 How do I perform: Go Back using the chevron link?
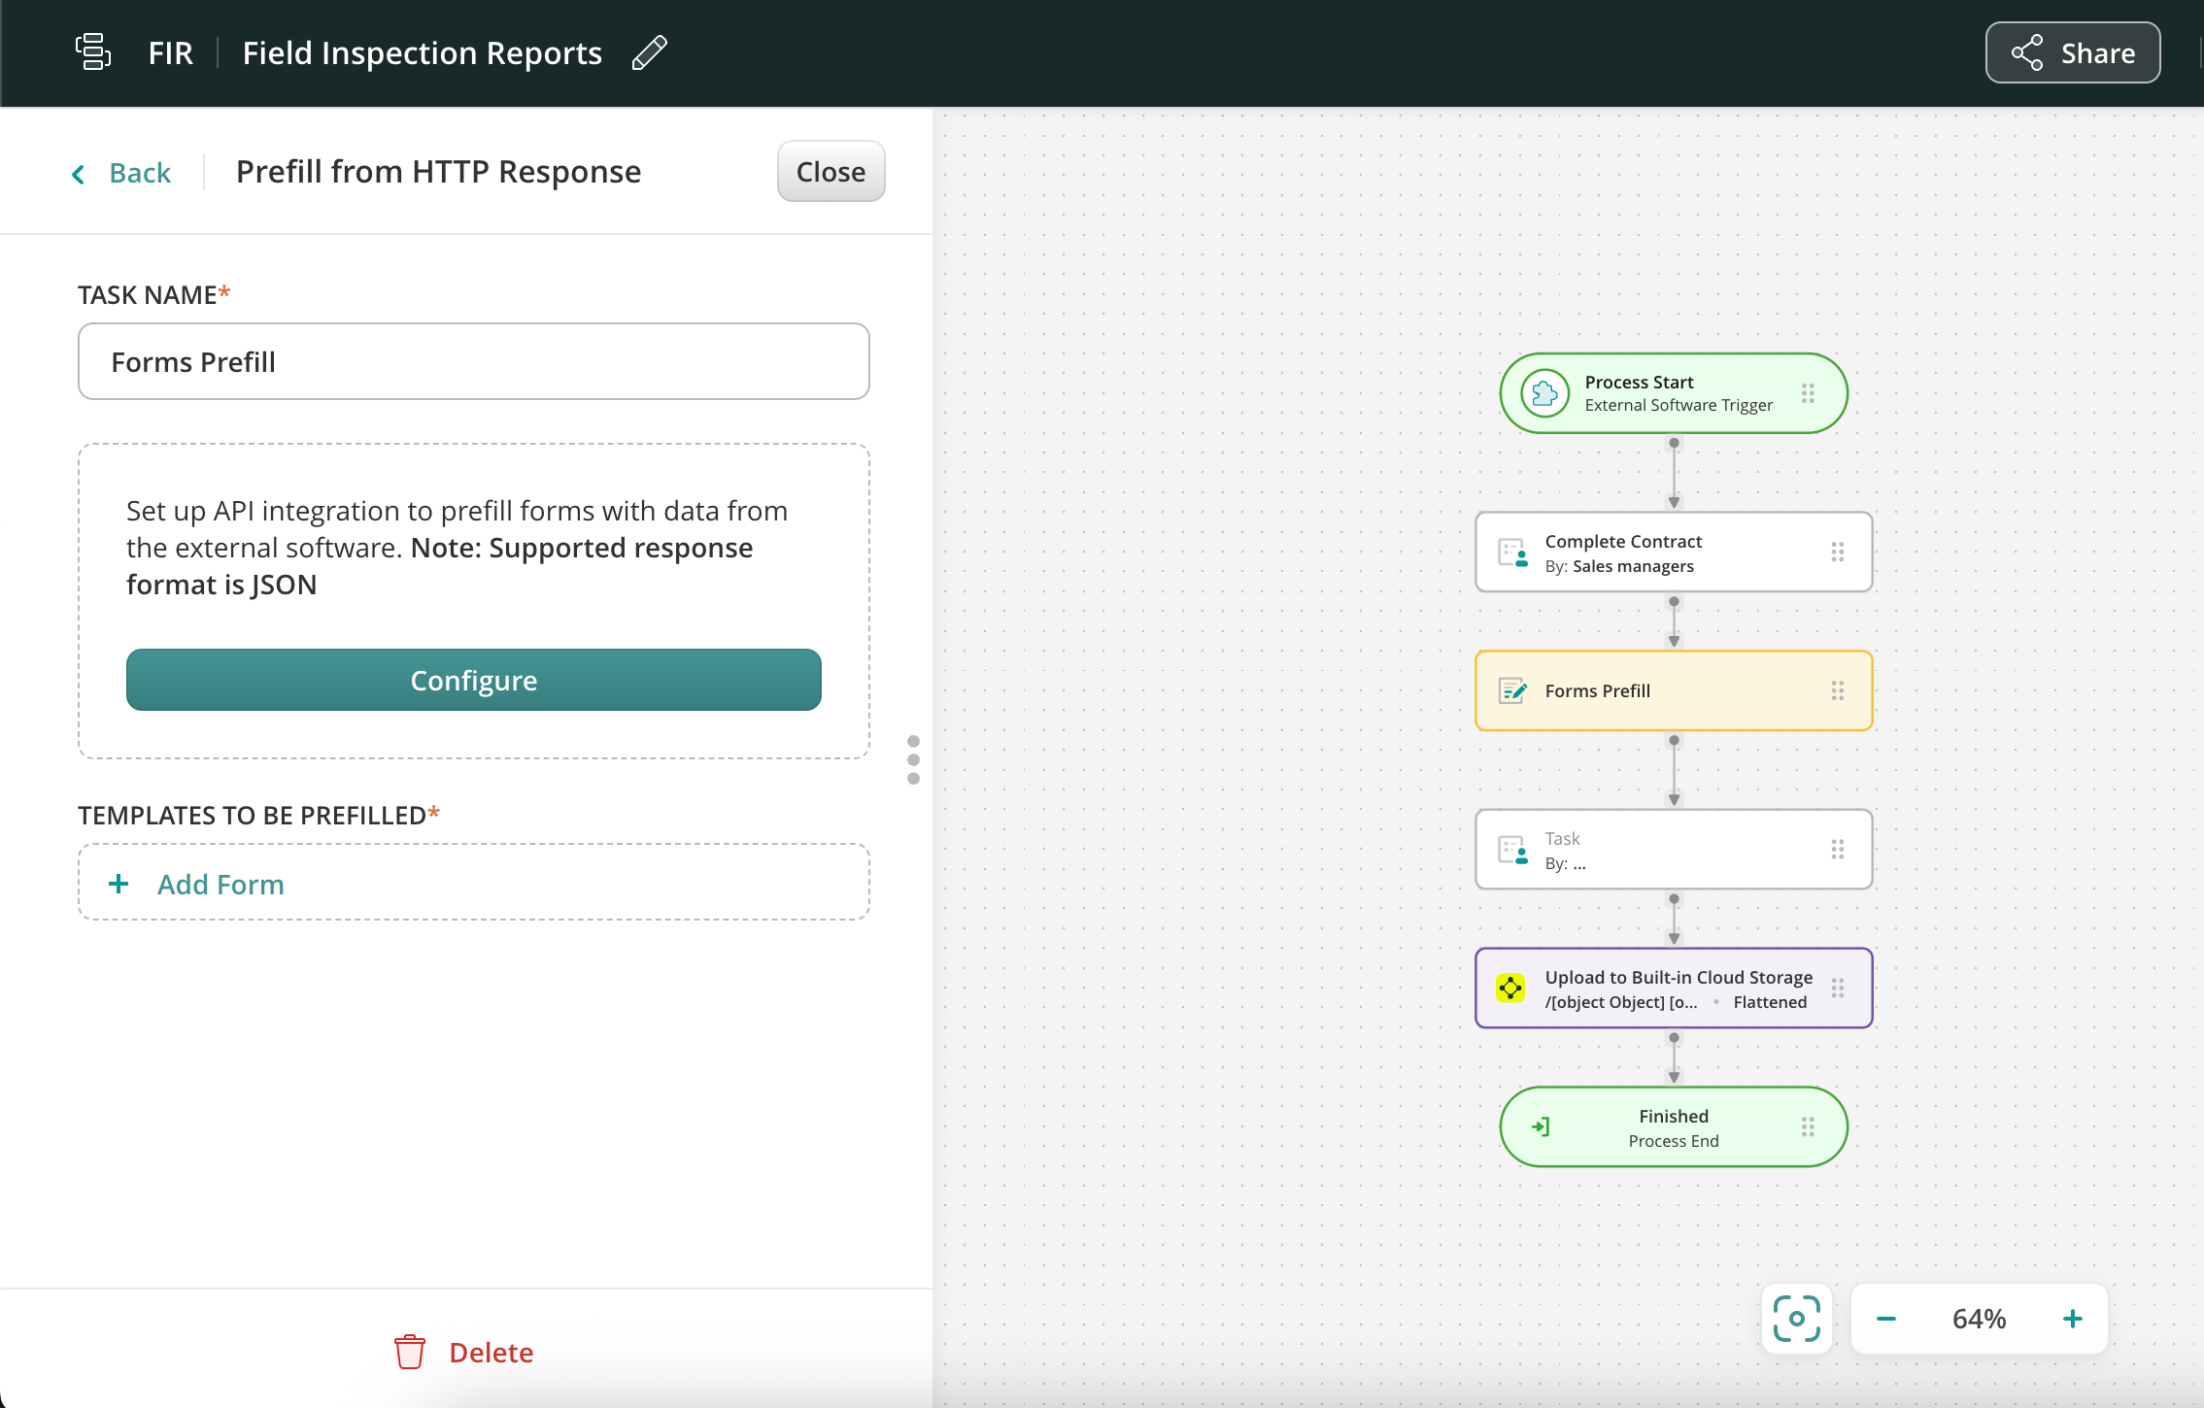click(122, 173)
